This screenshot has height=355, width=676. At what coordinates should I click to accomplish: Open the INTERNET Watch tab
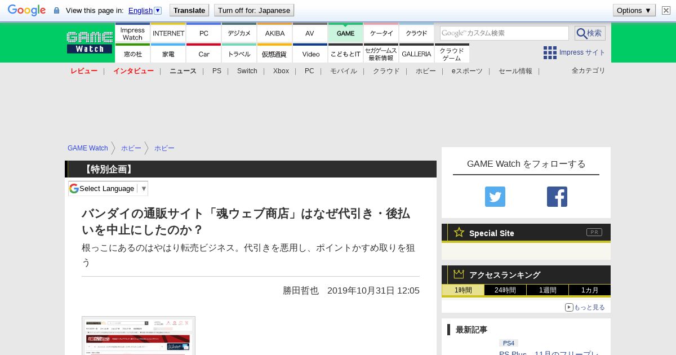[168, 33]
